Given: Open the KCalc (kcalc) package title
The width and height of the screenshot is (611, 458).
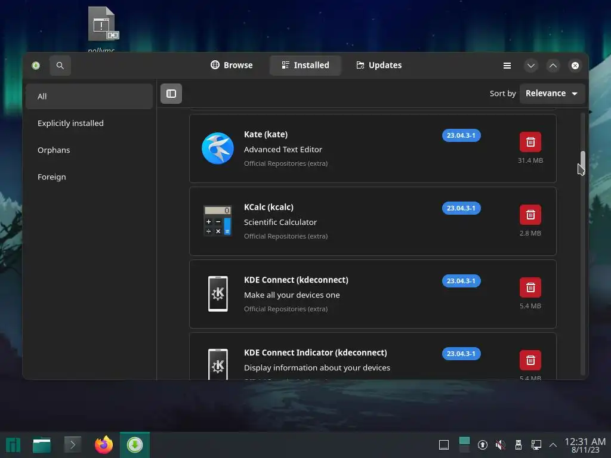Looking at the screenshot, I should [x=269, y=207].
